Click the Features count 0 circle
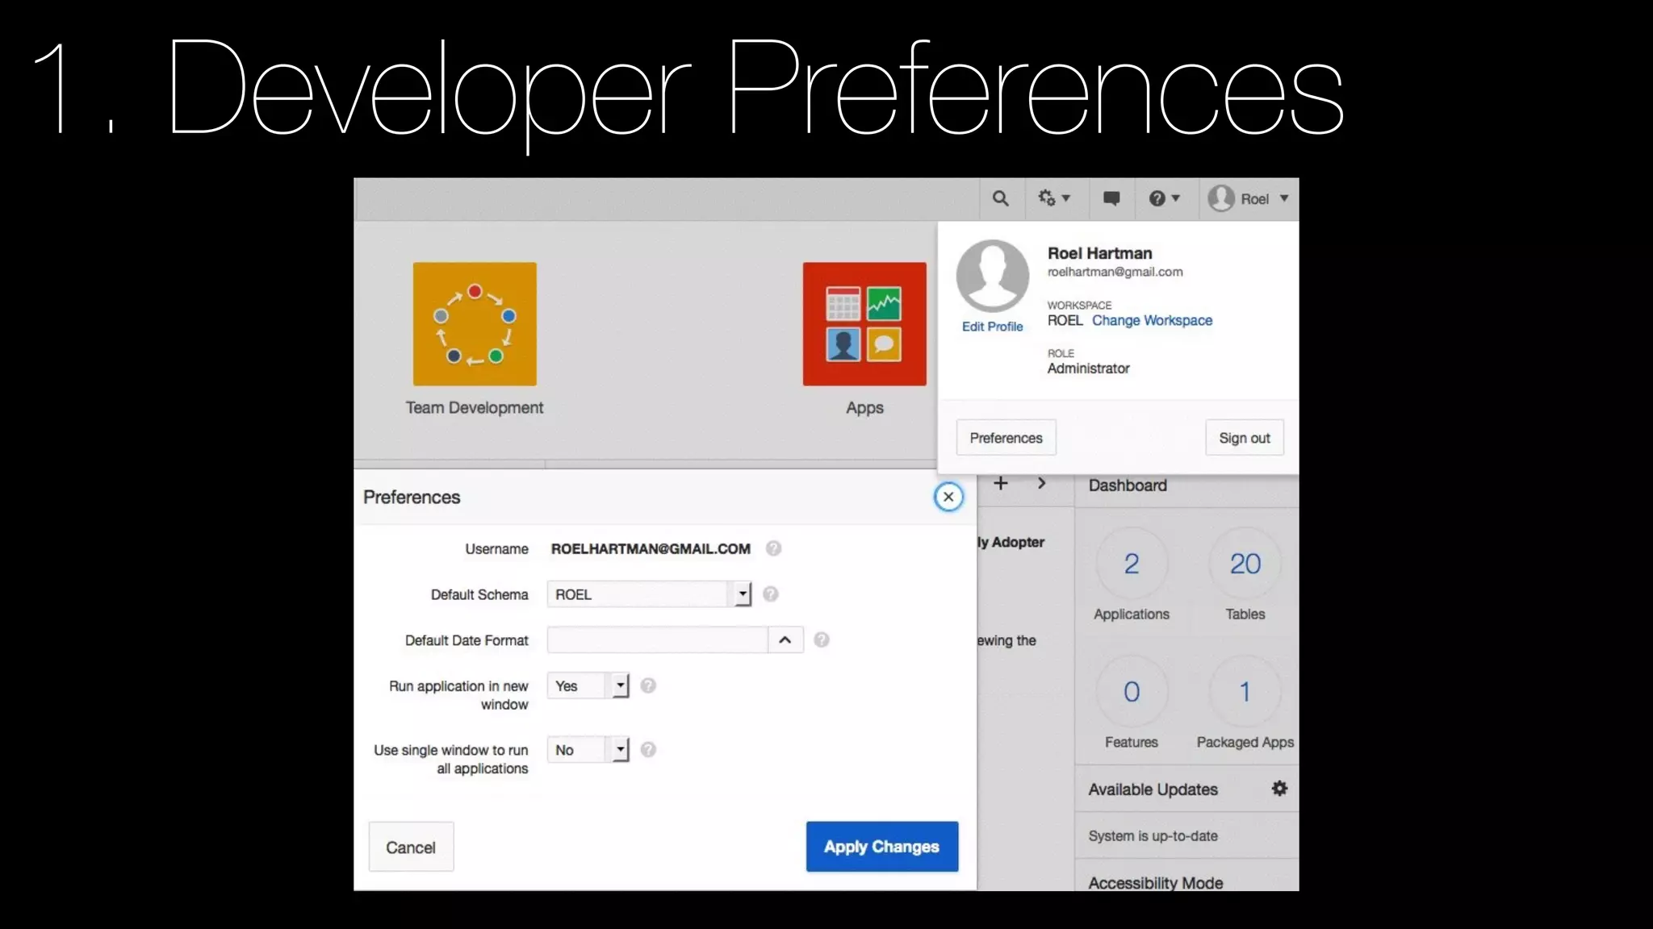Image resolution: width=1653 pixels, height=929 pixels. click(x=1132, y=692)
